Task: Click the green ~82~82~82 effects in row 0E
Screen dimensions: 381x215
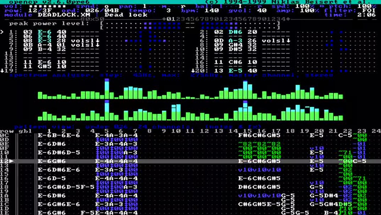Action: (x=259, y=144)
